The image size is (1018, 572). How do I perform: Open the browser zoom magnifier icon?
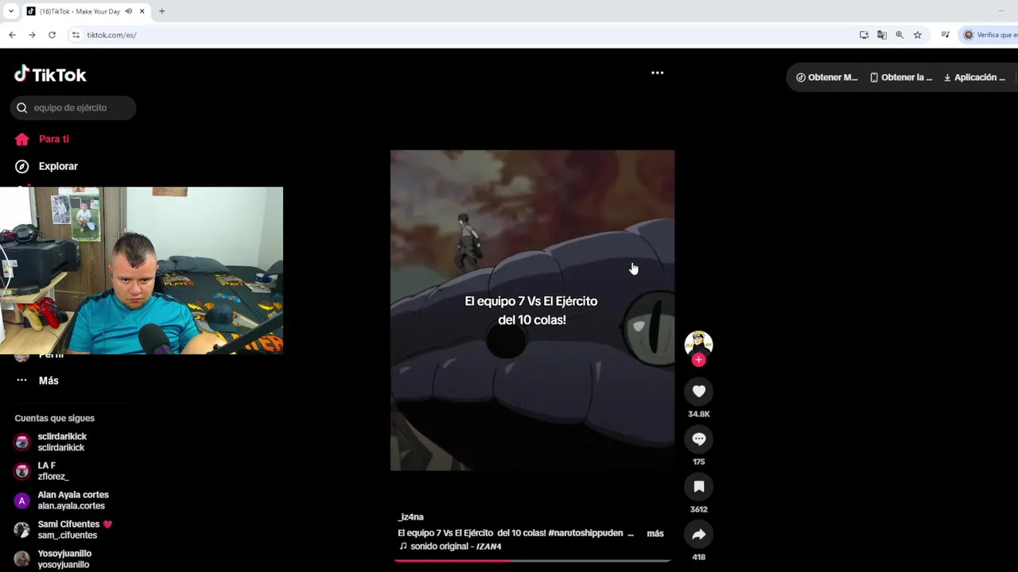pos(899,35)
